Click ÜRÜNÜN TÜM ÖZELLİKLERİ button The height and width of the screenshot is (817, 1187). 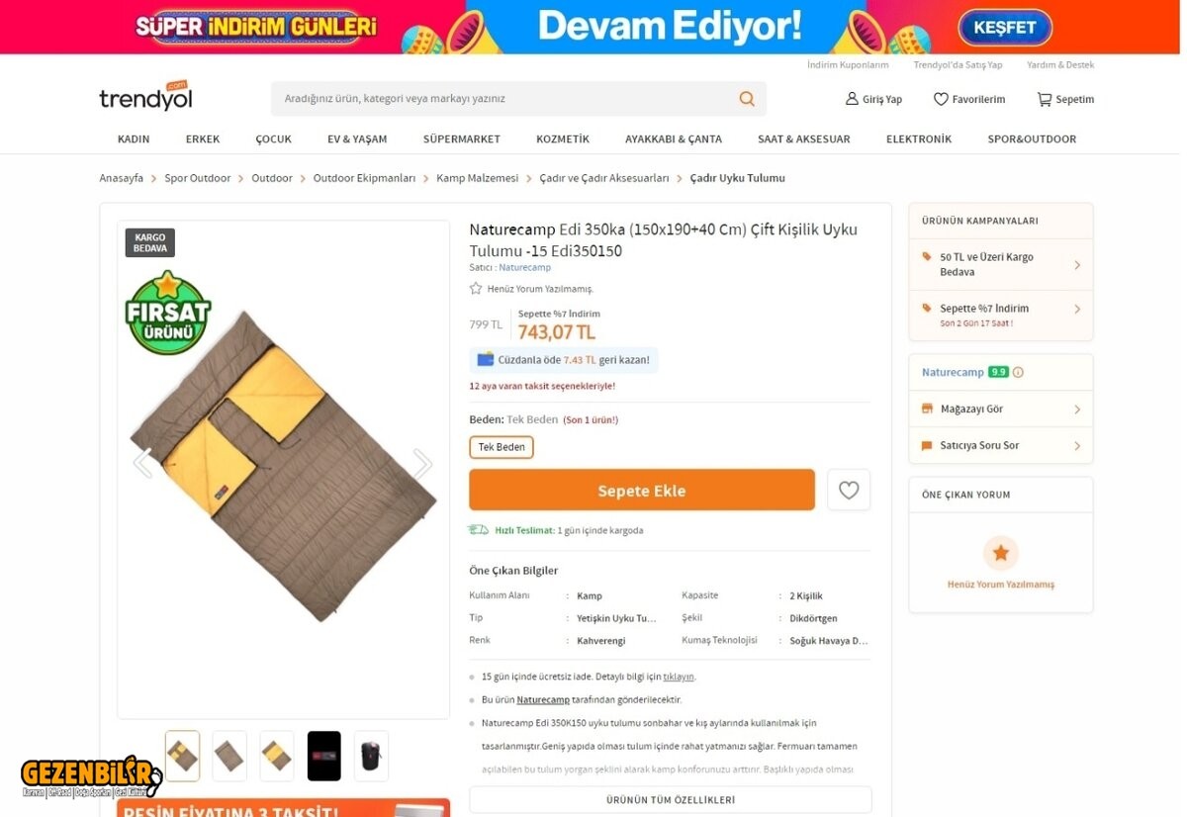coord(671,799)
